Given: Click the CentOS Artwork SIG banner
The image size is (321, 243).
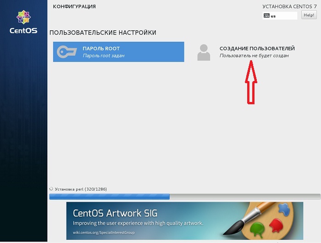Looking at the screenshot, I should tap(185, 221).
